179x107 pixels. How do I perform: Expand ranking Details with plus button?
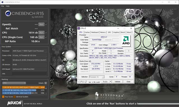coord(46,83)
